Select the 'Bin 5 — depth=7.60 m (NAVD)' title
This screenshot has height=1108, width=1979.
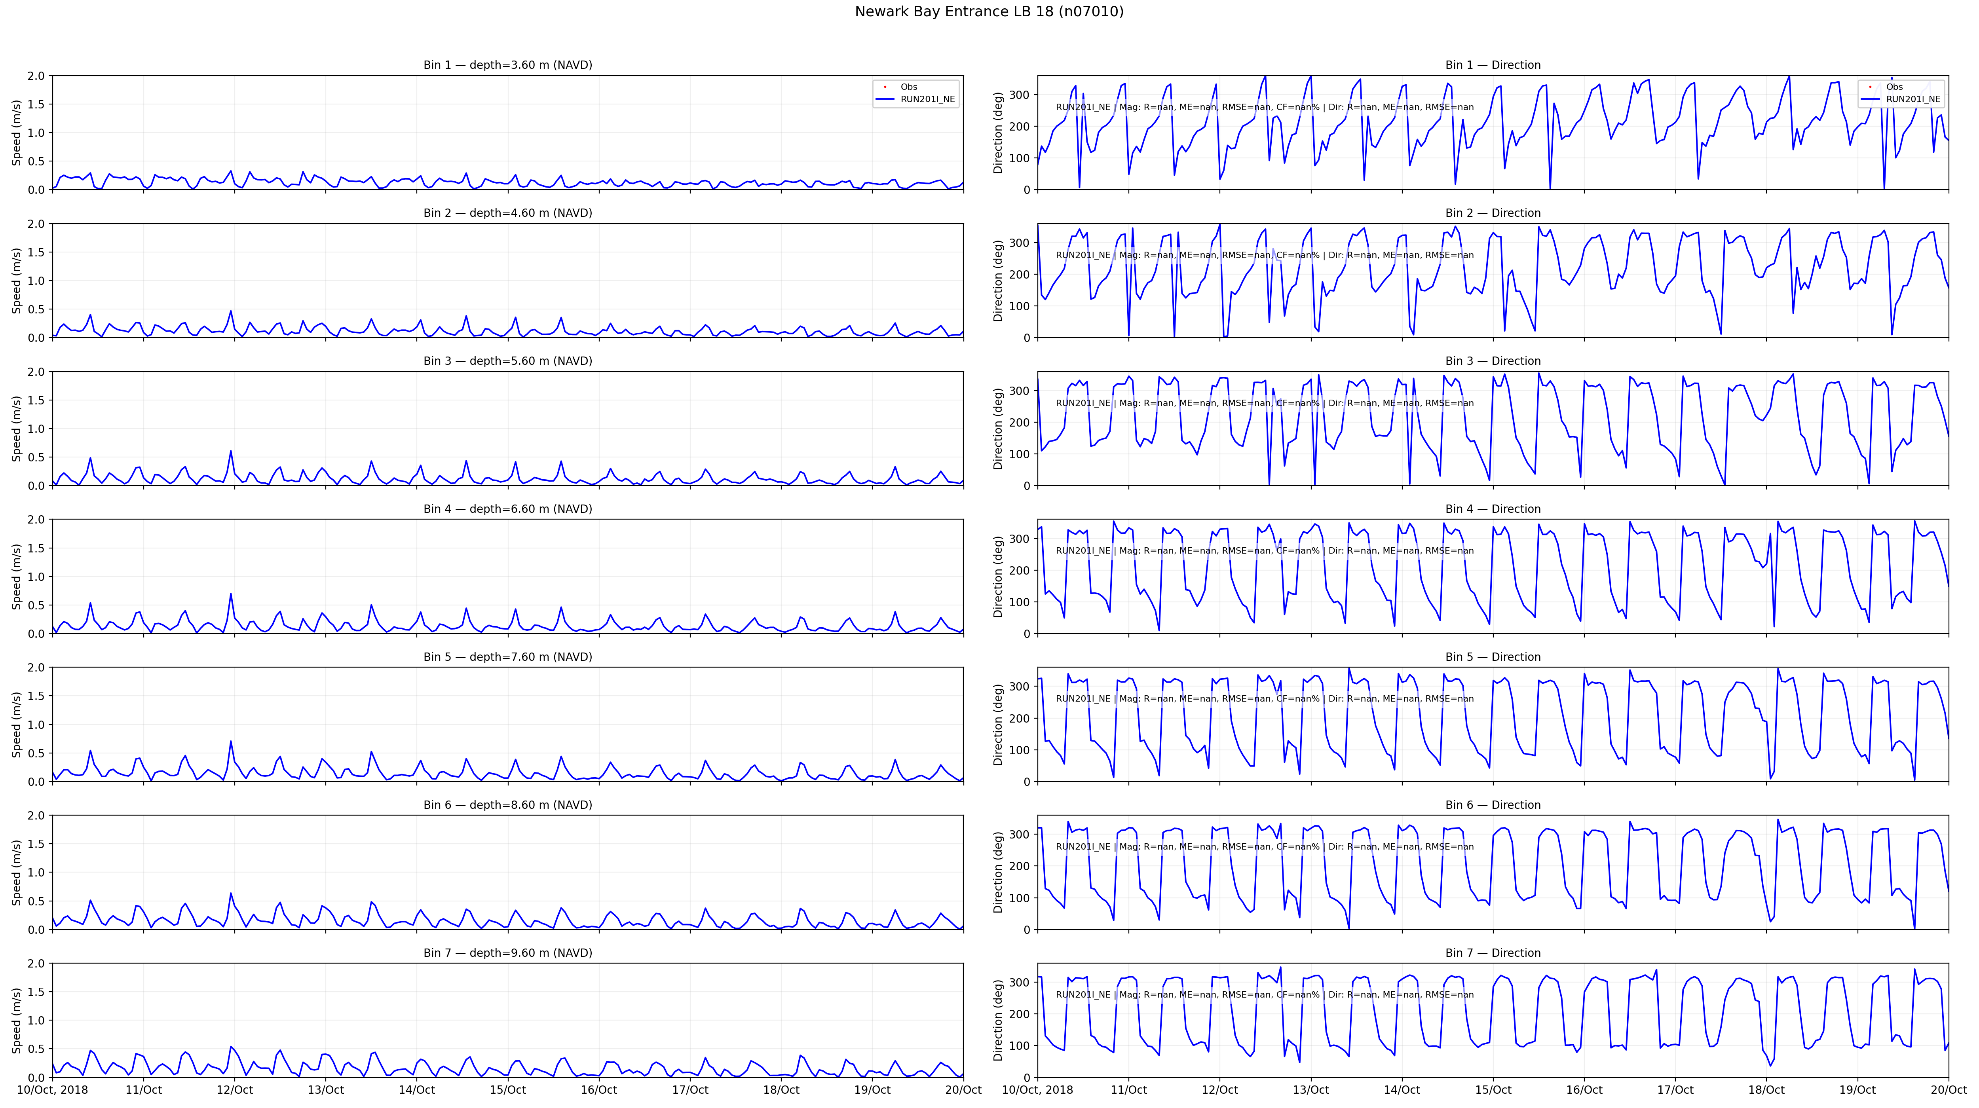508,657
